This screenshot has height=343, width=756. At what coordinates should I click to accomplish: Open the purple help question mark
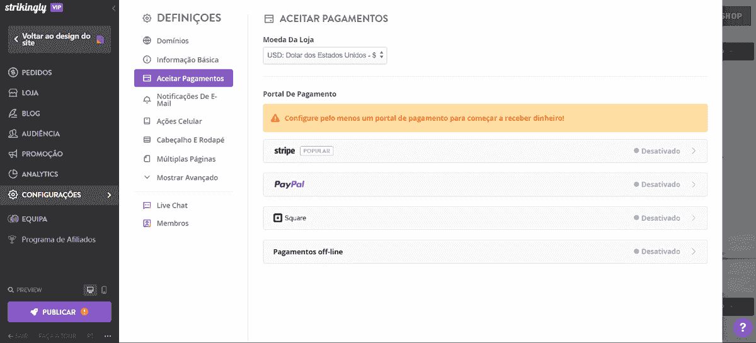(x=743, y=328)
